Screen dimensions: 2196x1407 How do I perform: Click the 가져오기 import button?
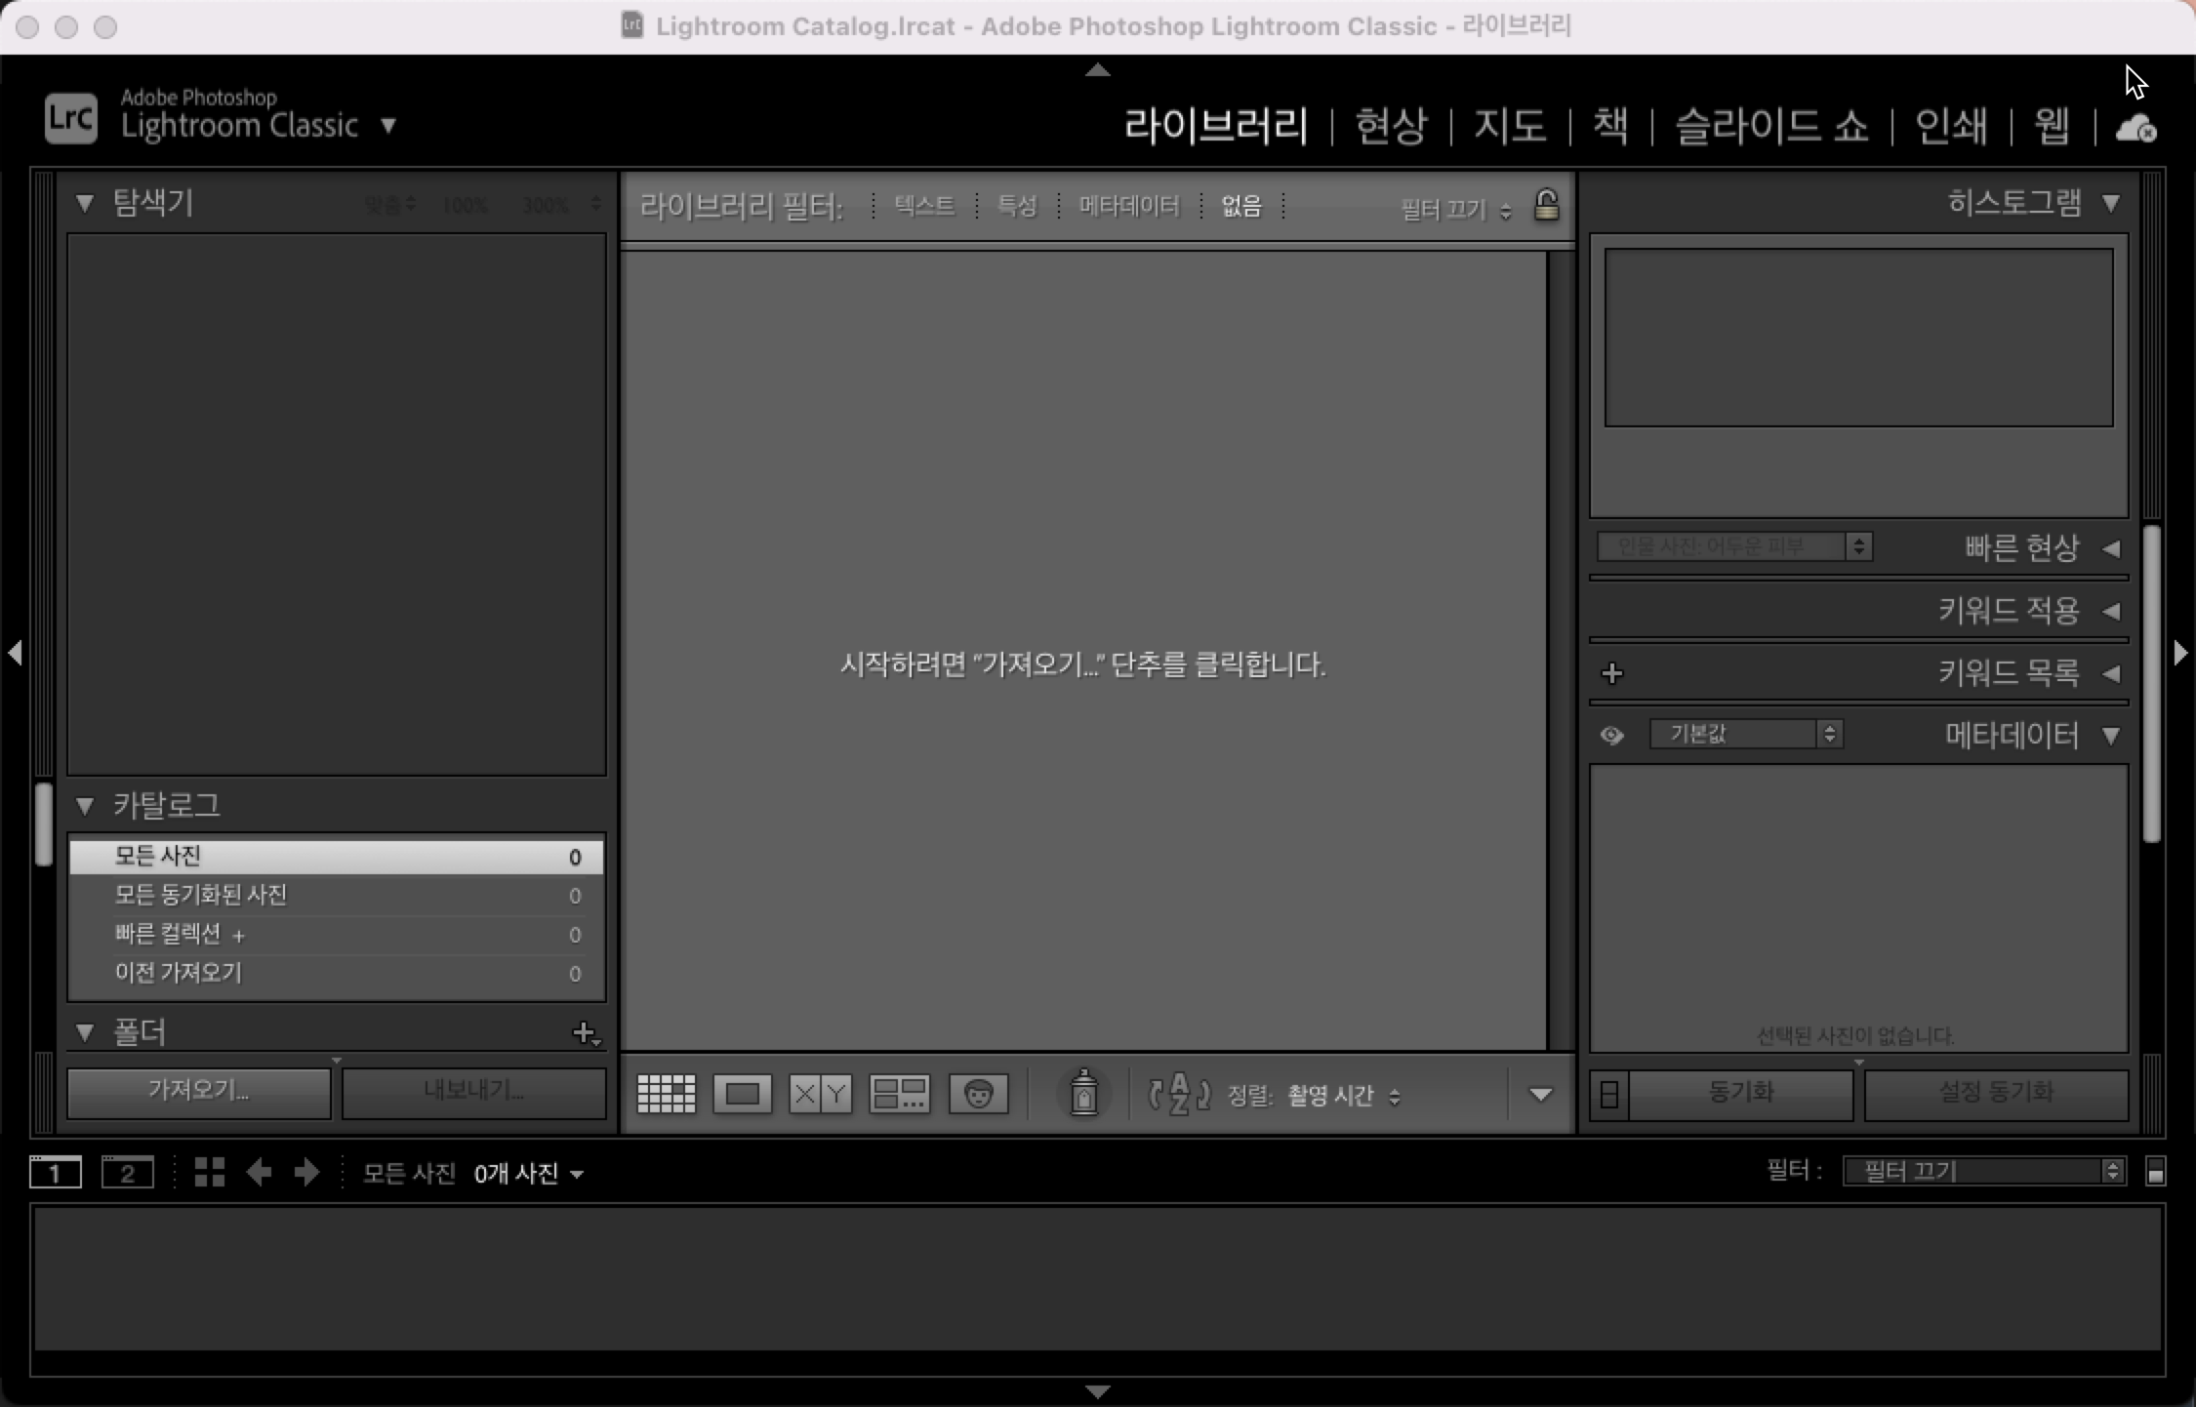pos(197,1092)
